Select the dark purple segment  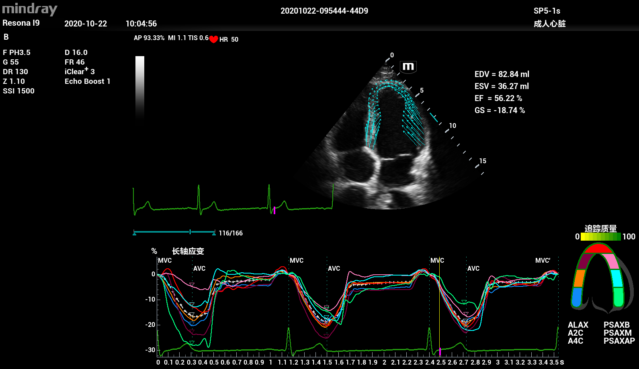pos(584,261)
